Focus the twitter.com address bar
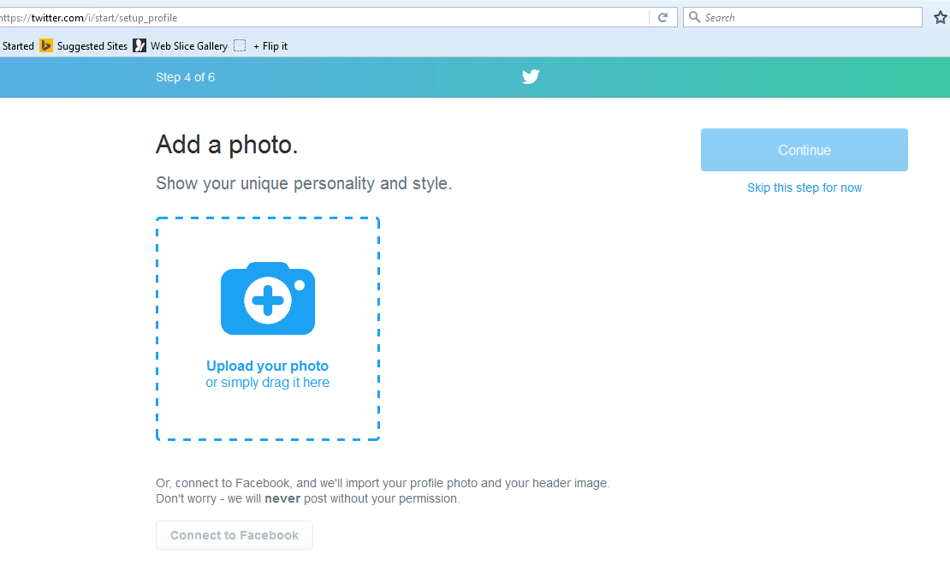The image size is (950, 566). pyautogui.click(x=324, y=18)
